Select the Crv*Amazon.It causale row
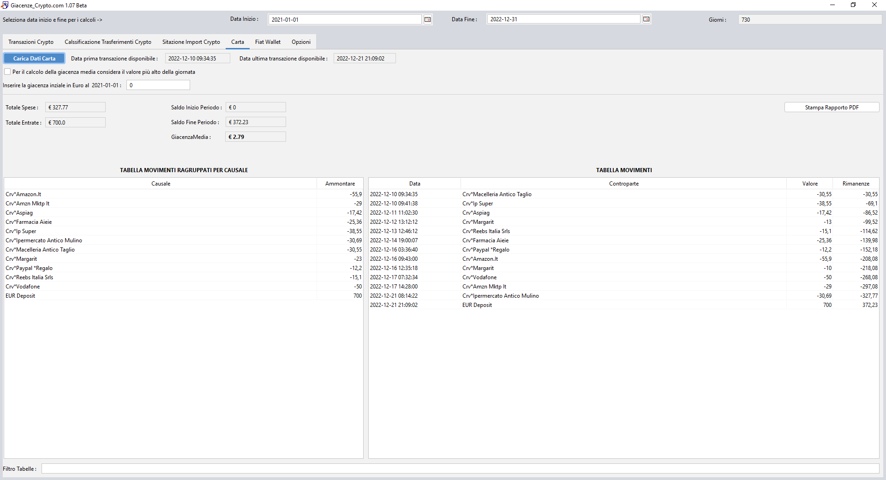 (138, 194)
